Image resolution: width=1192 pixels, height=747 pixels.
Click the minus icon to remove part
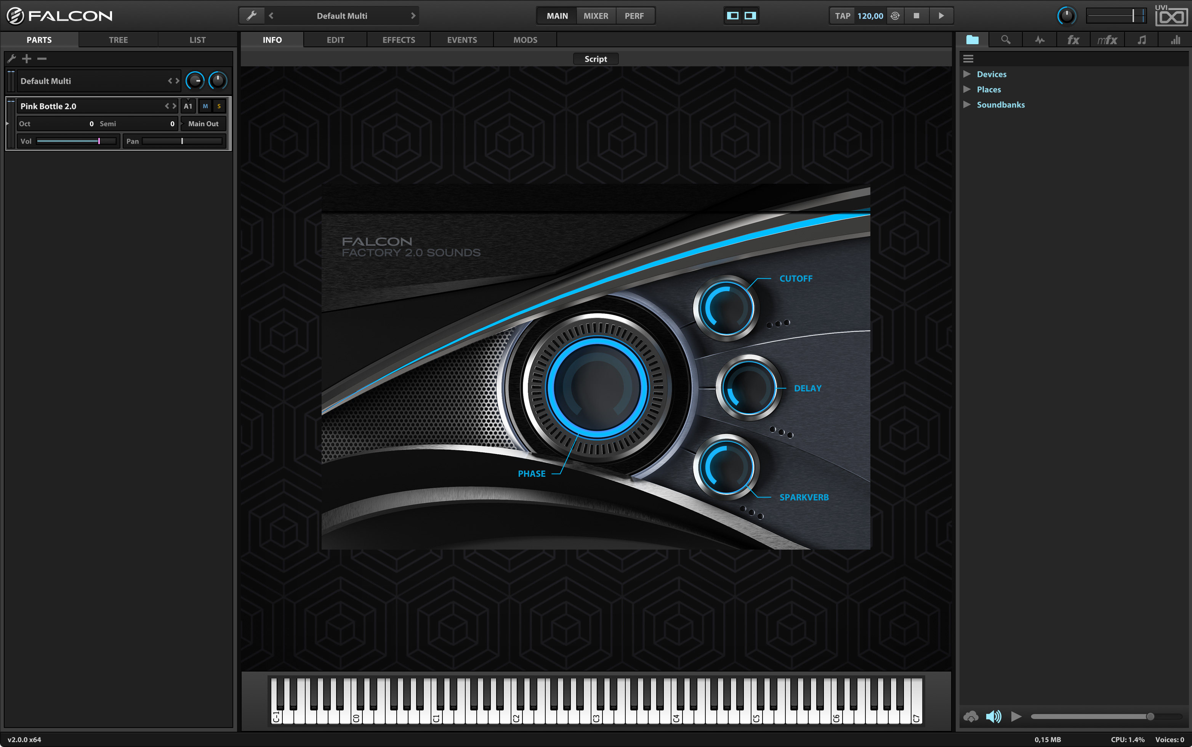tap(42, 59)
